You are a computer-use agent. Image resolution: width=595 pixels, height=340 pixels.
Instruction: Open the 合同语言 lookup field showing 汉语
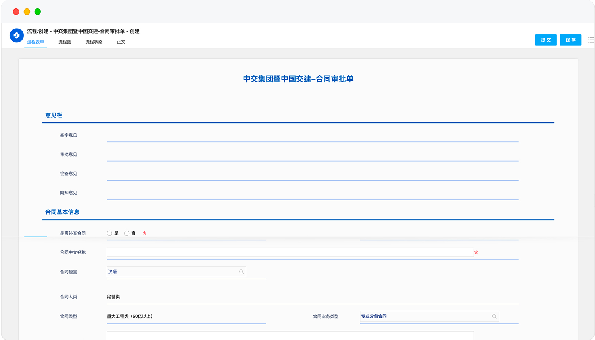click(x=177, y=272)
